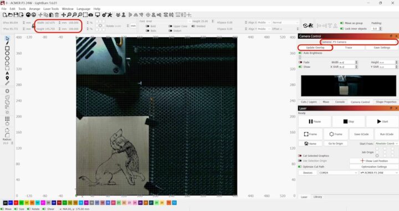This screenshot has width=399, height=211.
Task: Open the Start From dropdown
Action: [387, 144]
